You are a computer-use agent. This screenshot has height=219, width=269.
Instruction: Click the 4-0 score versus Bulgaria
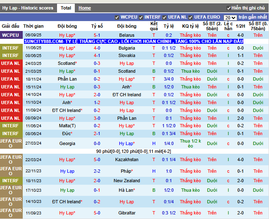click(97, 48)
